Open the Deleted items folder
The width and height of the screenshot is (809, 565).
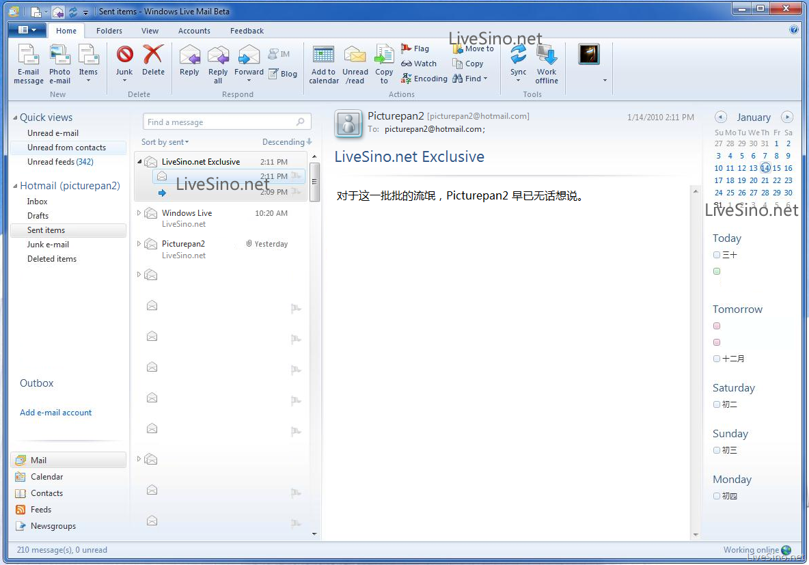[52, 259]
